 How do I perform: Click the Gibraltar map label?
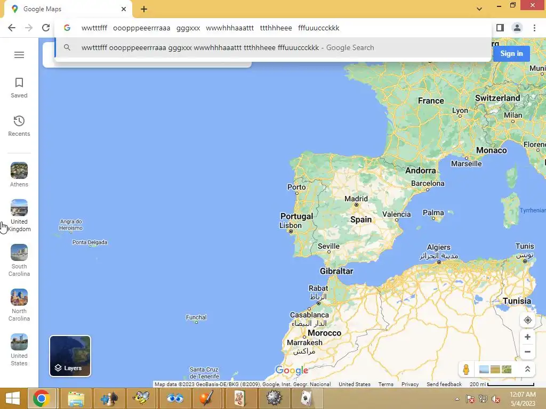(336, 271)
